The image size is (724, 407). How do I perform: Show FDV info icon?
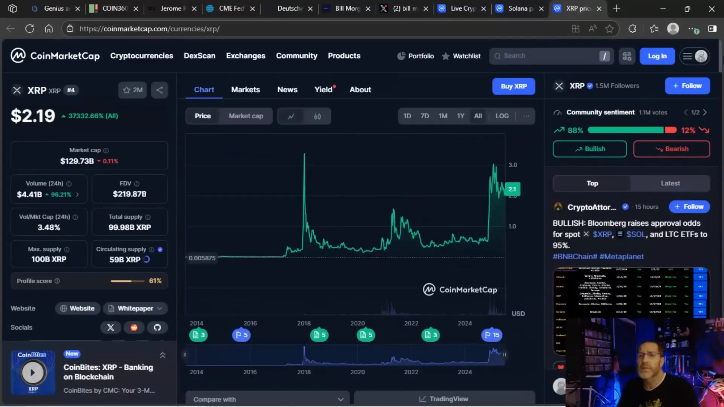tap(137, 184)
